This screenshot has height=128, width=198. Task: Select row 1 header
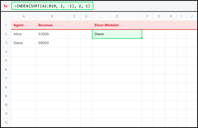6,25
